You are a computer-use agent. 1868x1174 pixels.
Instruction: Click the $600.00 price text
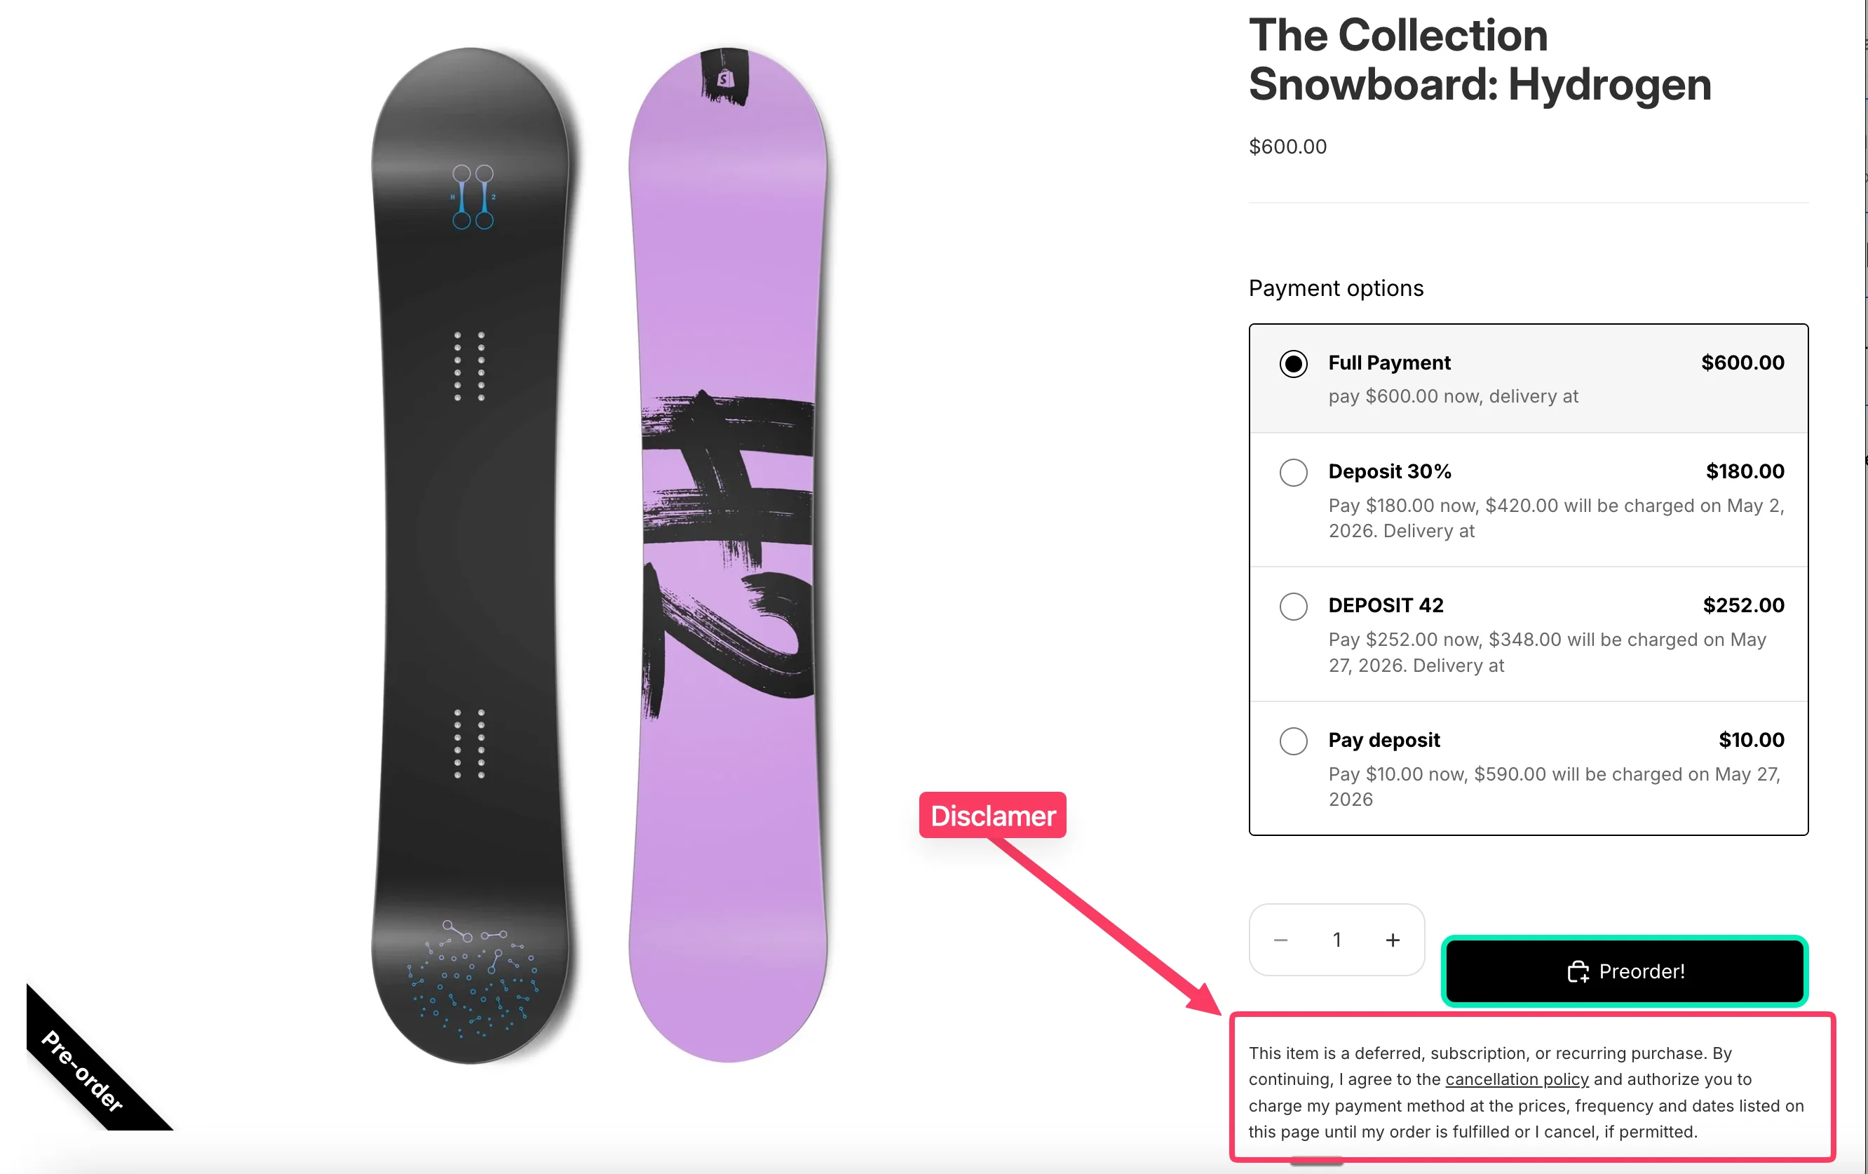click(1287, 146)
